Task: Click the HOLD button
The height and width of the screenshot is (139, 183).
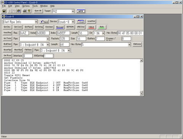Action: [x=91, y=27]
